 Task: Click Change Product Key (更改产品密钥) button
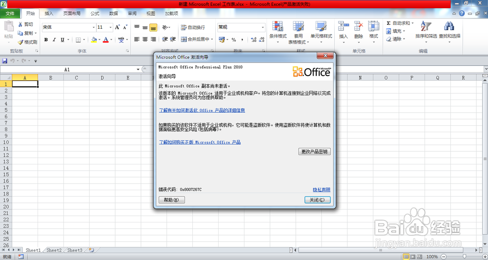point(314,151)
